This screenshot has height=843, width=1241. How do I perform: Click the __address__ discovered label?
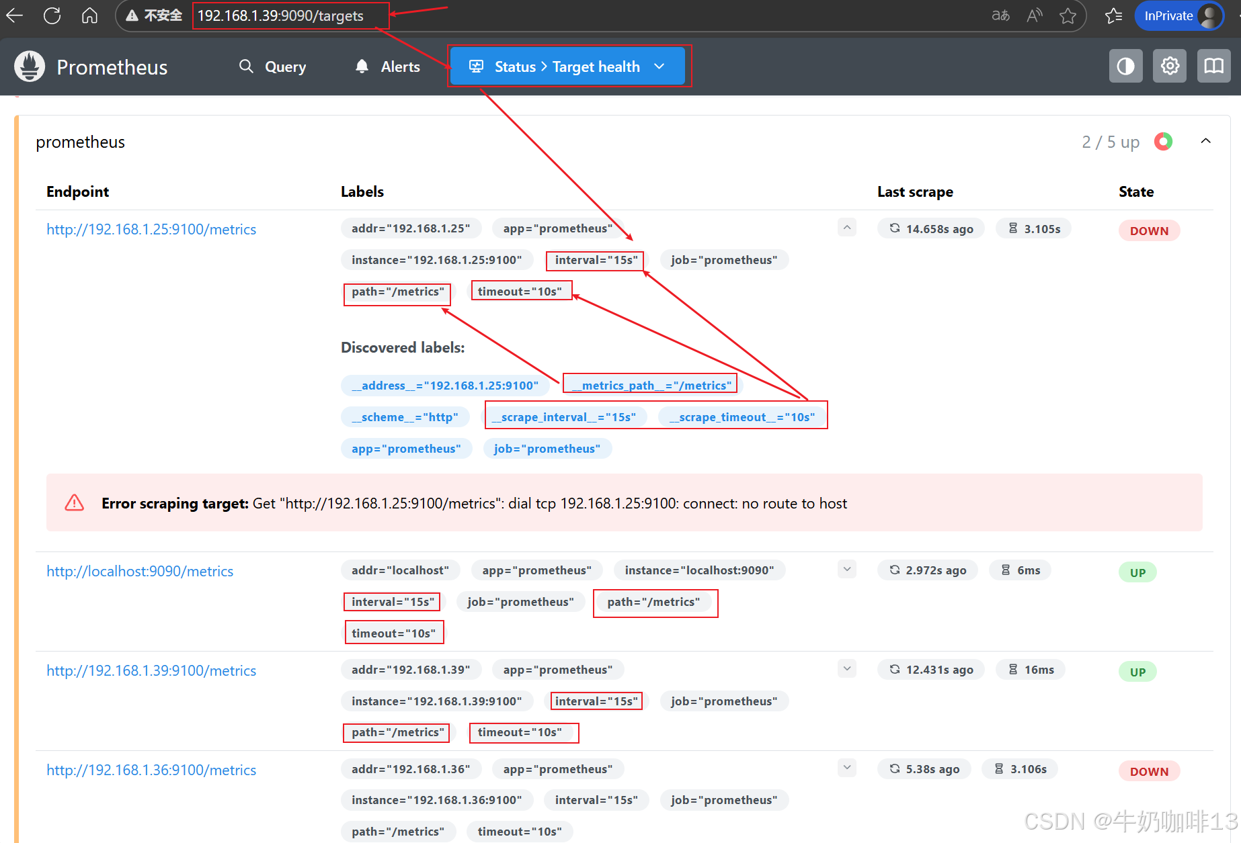tap(444, 386)
